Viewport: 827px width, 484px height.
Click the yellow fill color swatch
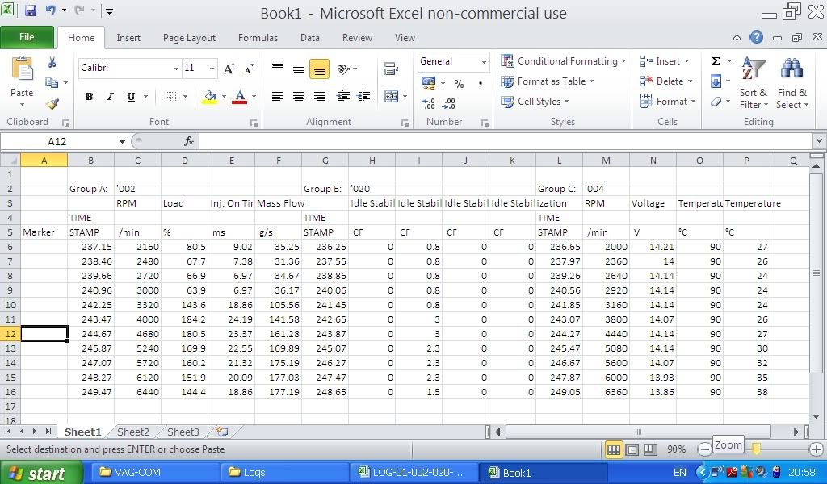210,97
